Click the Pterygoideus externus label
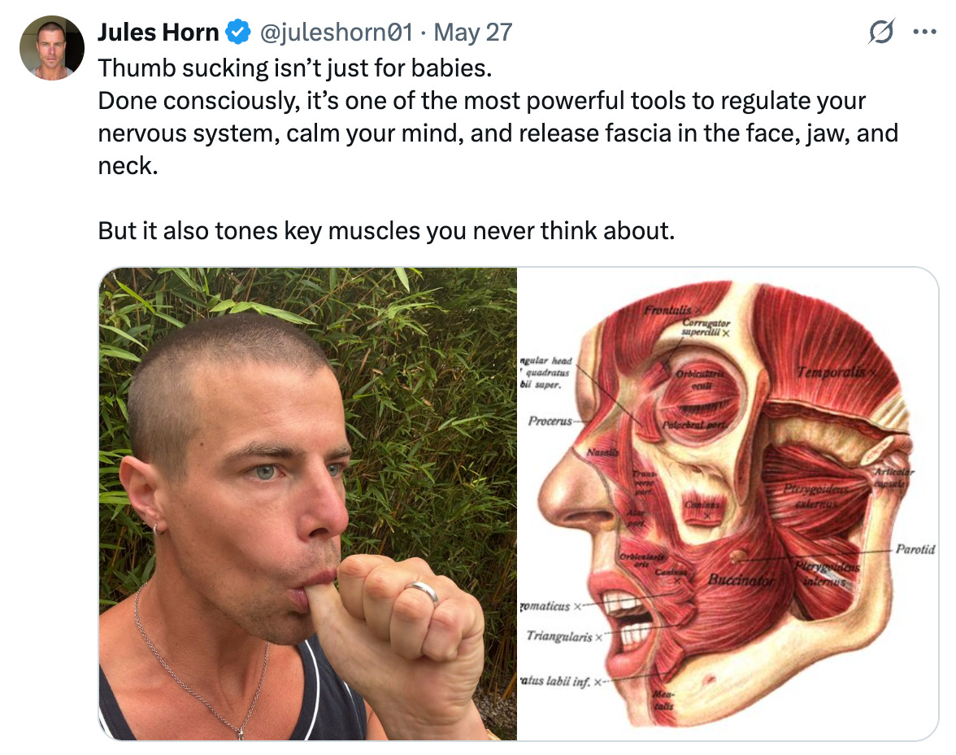Image resolution: width=956 pixels, height=755 pixels. point(816,496)
